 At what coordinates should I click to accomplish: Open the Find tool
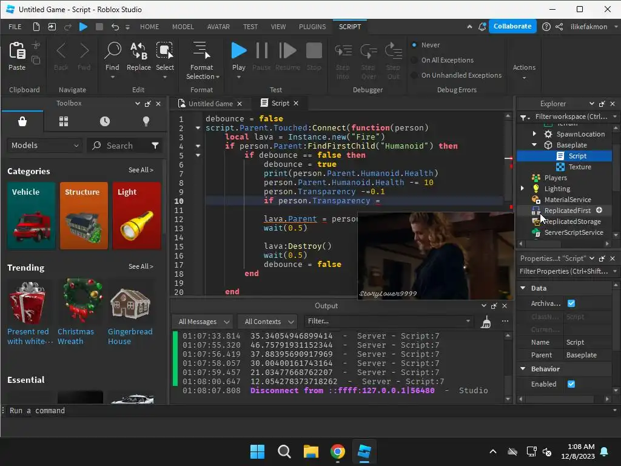coord(112,51)
